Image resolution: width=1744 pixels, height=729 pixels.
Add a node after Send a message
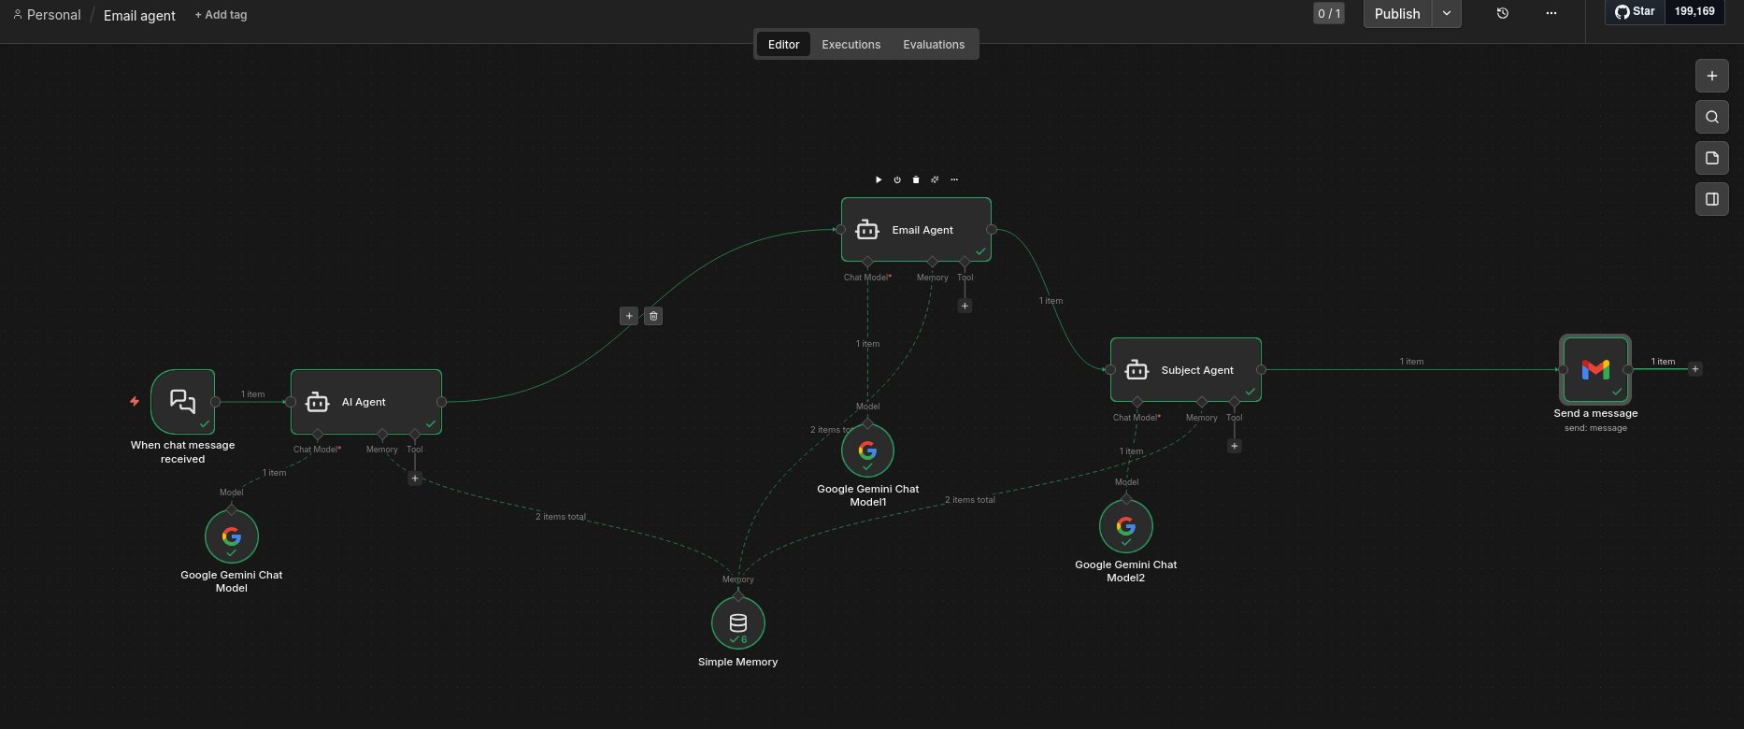(x=1695, y=369)
